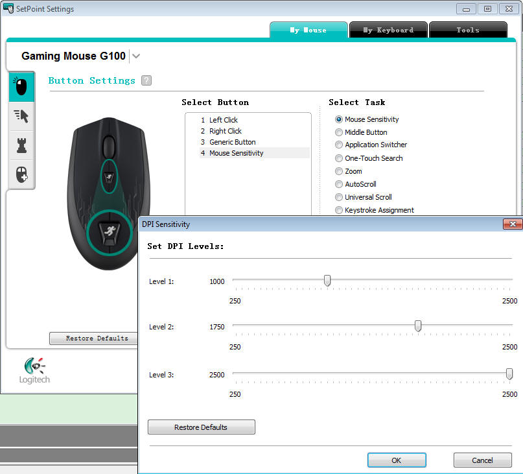Click Restore Defaults in DPI Sensitivity dialog
523x474 pixels.
[x=201, y=427]
